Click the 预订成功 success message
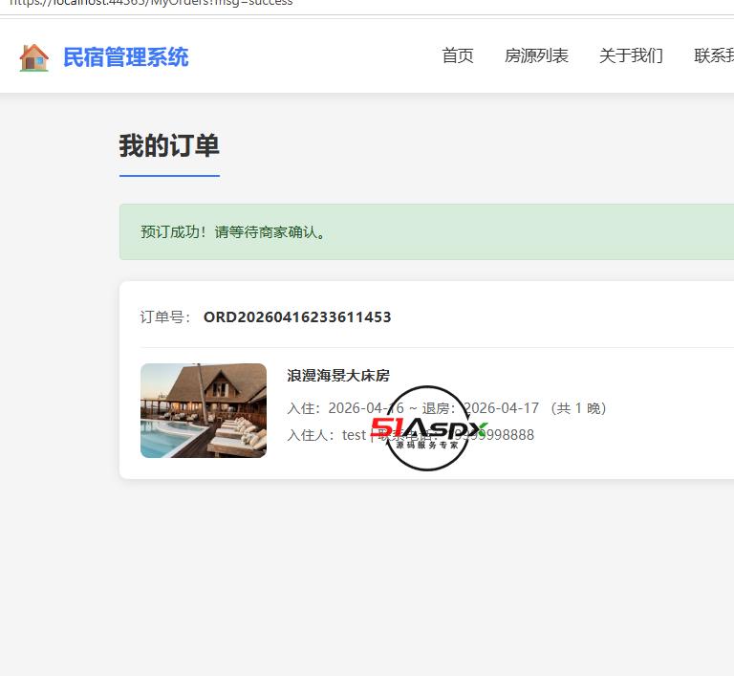This screenshot has width=734, height=676. click(233, 232)
